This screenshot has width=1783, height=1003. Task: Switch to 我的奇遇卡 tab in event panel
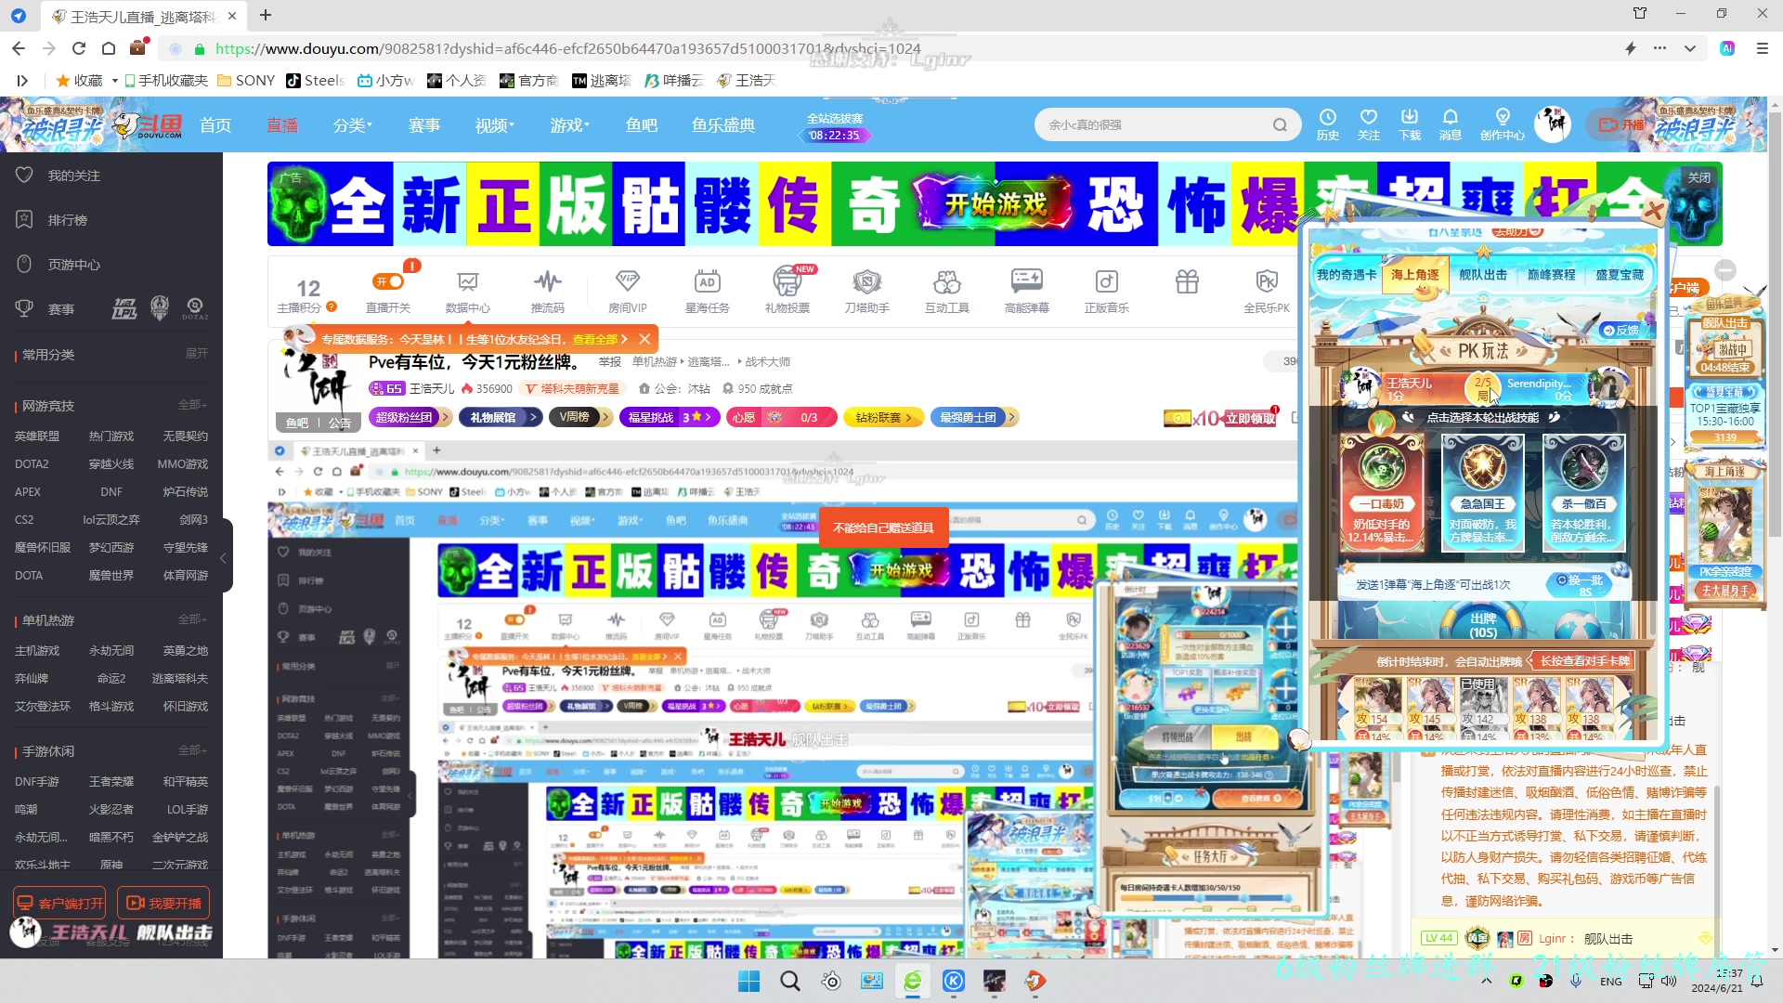click(x=1346, y=275)
